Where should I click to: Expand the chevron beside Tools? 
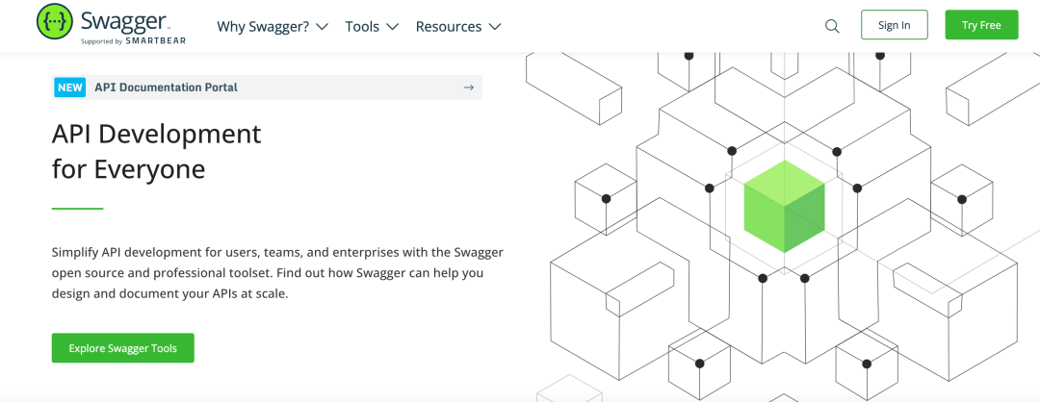point(393,27)
